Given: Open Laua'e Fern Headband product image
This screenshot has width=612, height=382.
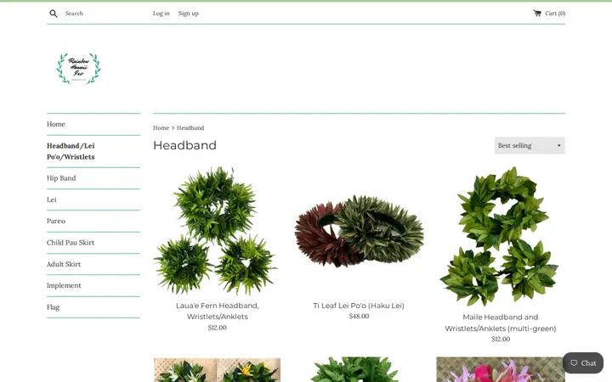Looking at the screenshot, I should pos(217,231).
